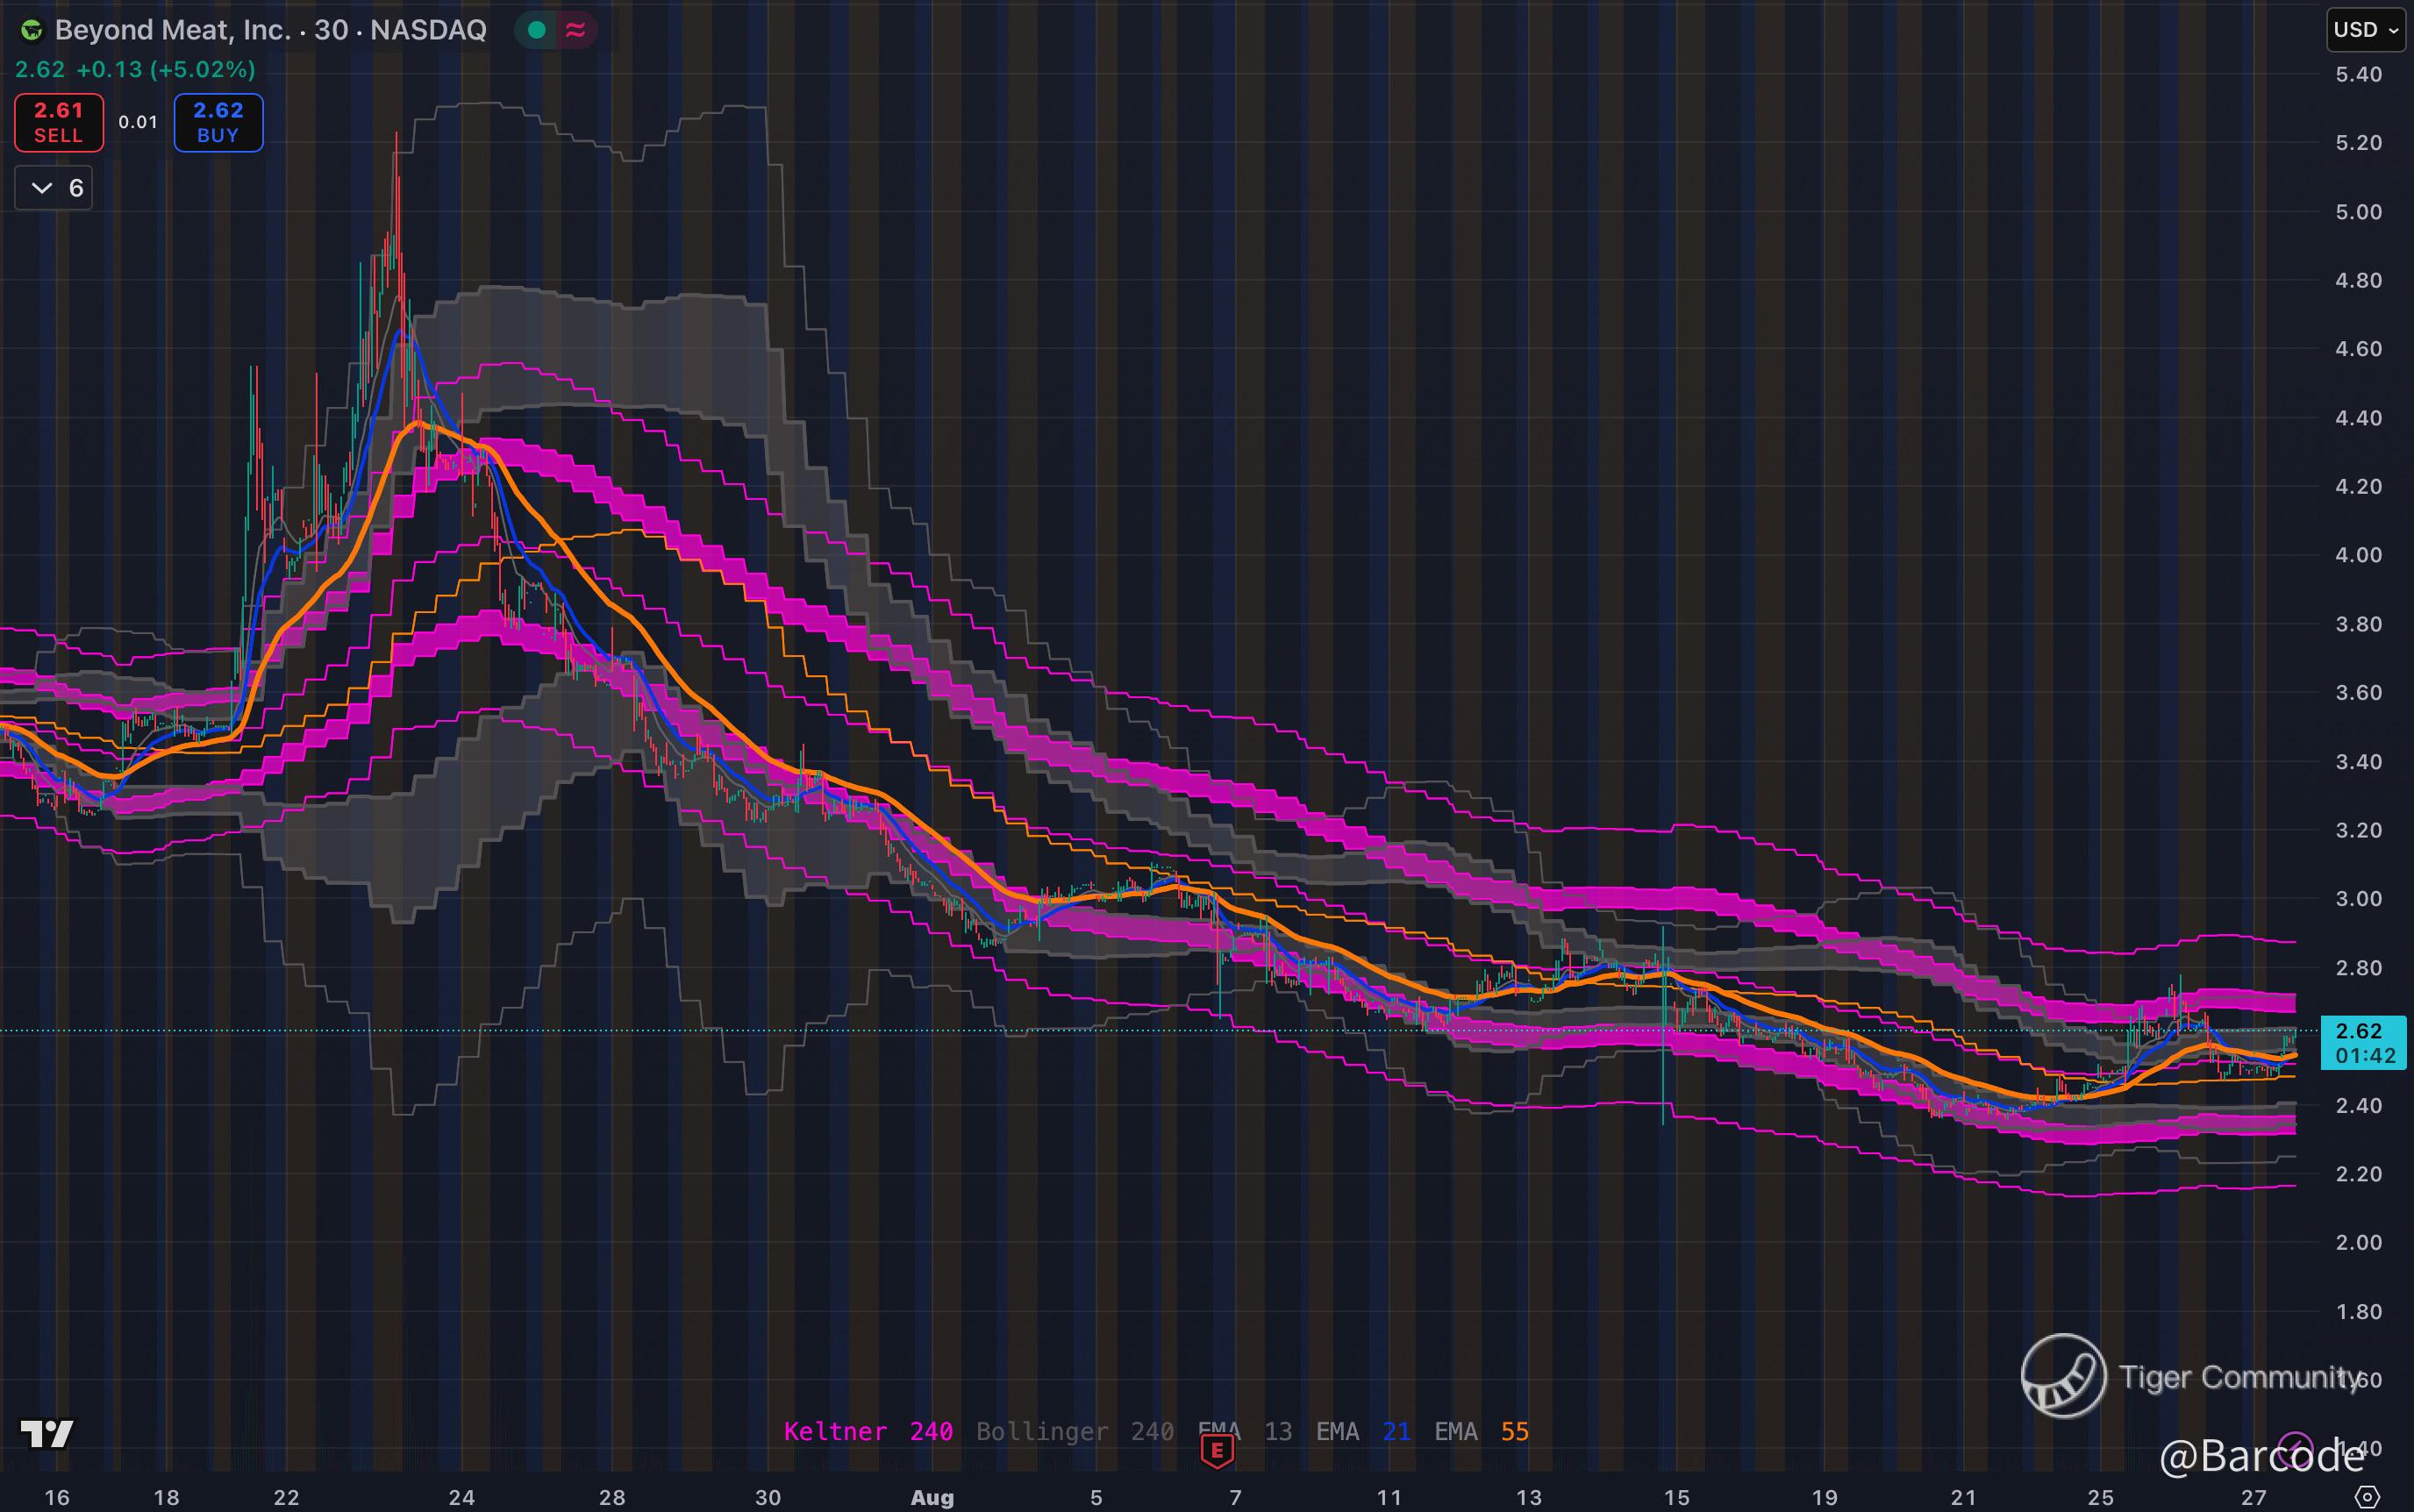Click the 0.01 spread value

pyautogui.click(x=138, y=122)
